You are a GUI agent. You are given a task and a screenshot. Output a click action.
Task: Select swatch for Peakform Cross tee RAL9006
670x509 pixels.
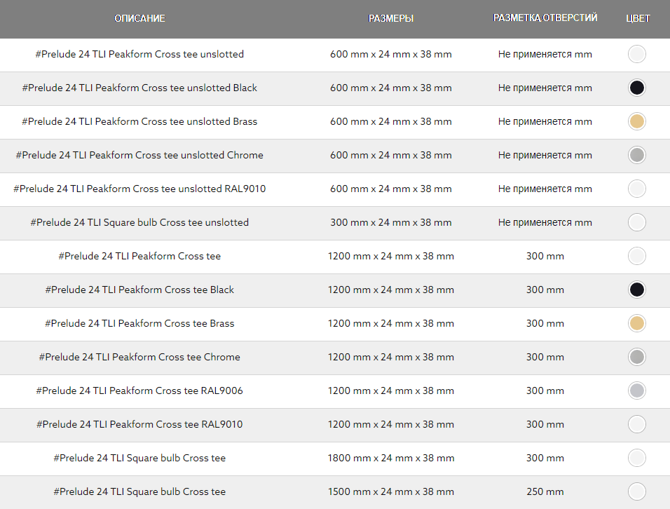tap(636, 391)
